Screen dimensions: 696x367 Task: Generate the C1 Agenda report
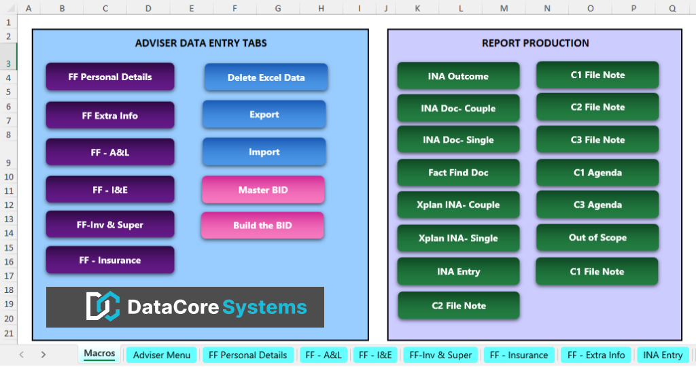[x=597, y=173]
